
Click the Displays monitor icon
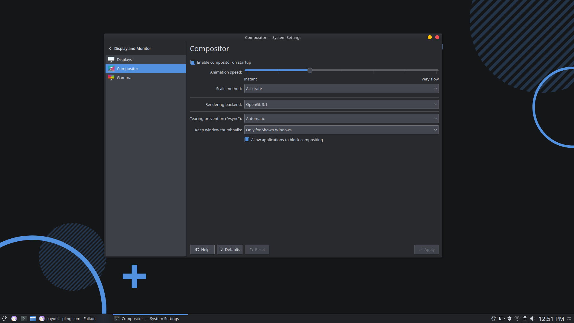tap(111, 60)
